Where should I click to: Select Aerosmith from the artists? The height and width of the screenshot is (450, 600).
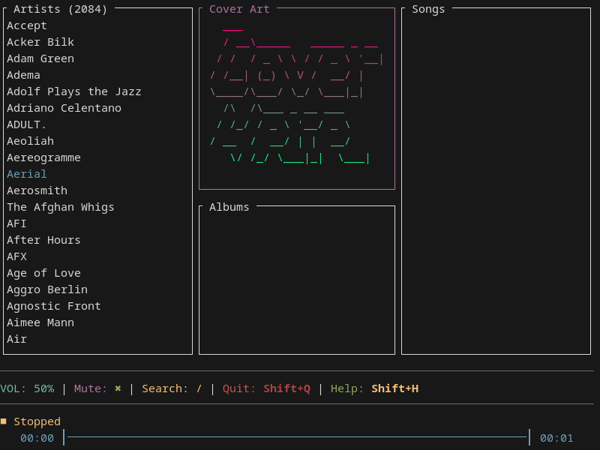(37, 190)
